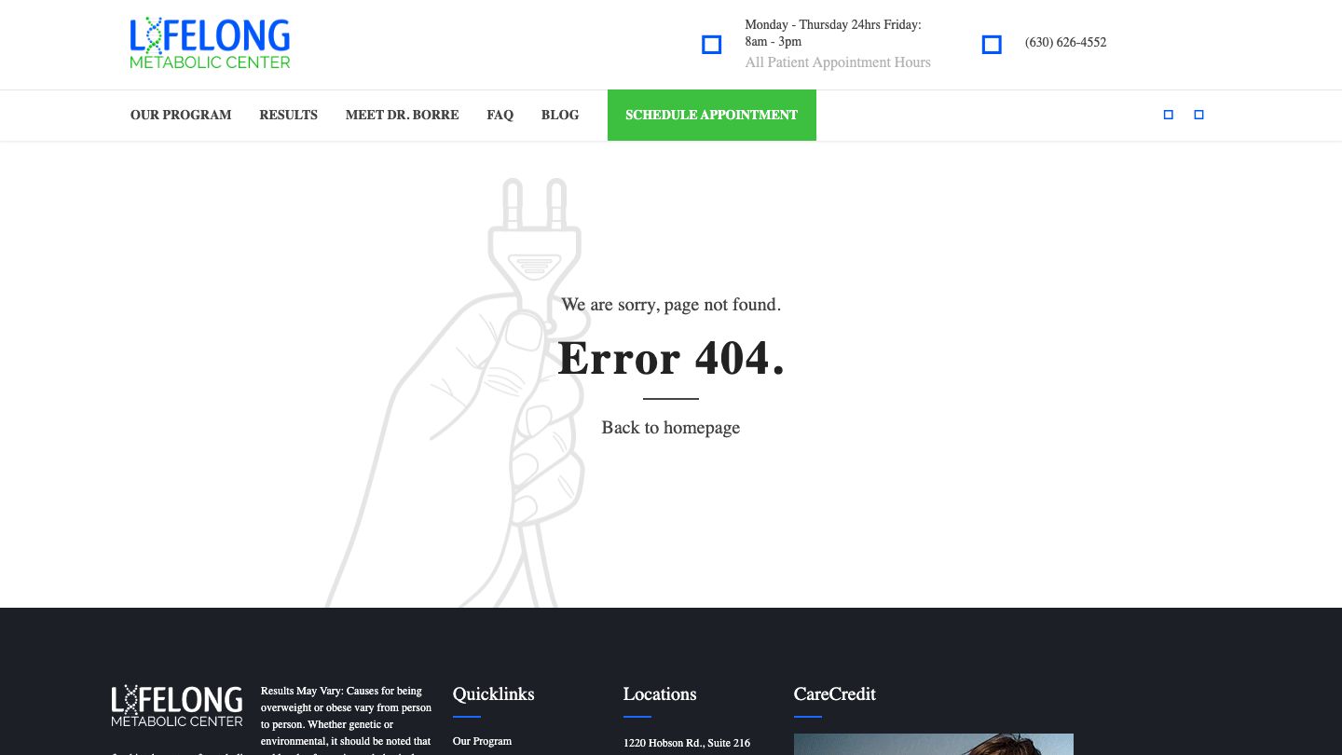Viewport: 1342px width, 755px height.
Task: Open the Meet Dr. Borre page
Action: [x=402, y=115]
